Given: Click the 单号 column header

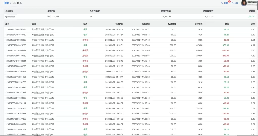Looking at the screenshot, I should coord(7,24).
